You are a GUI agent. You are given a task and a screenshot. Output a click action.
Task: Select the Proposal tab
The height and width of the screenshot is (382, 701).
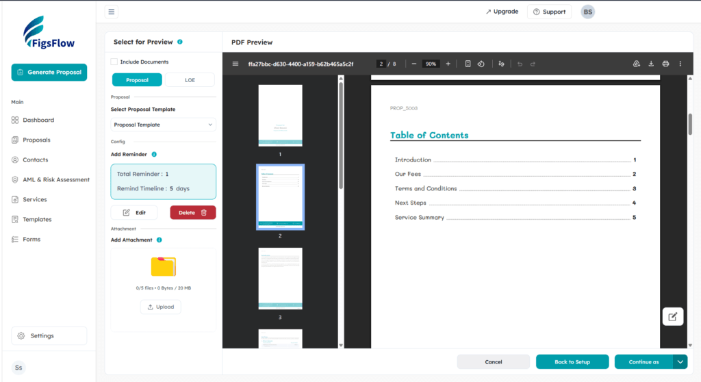137,80
